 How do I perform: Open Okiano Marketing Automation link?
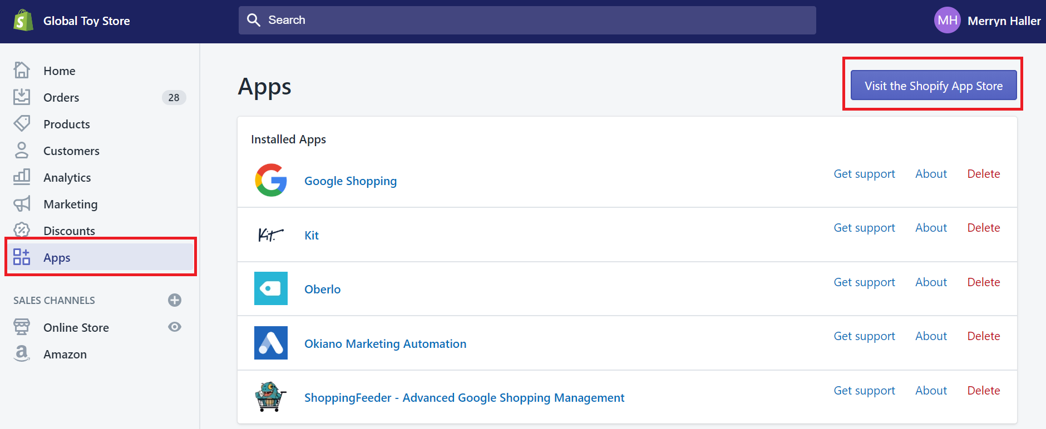coord(385,343)
